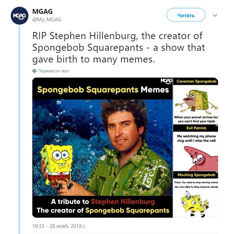This screenshot has height=234, width=231.
Task: Click the tribute caption at image bottom
Action: click(103, 206)
